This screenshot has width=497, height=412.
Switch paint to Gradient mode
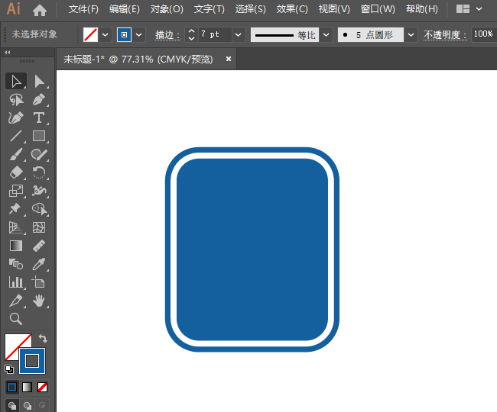28,387
